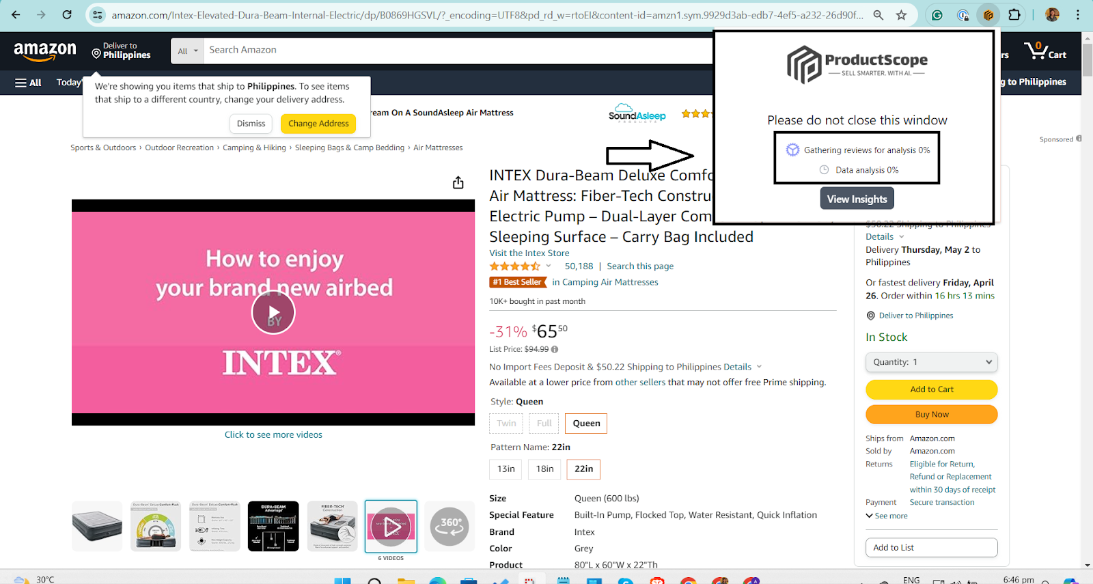Open the Camping & Hiking breadcrumb
Screen dimensions: 1093x584
tap(254, 148)
